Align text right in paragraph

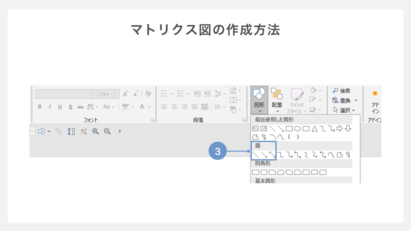[x=184, y=107]
